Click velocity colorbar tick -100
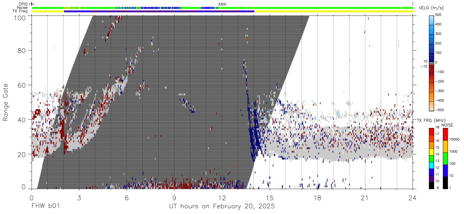Image resolution: width=464 pixels, height=214 pixels. pos(439,72)
